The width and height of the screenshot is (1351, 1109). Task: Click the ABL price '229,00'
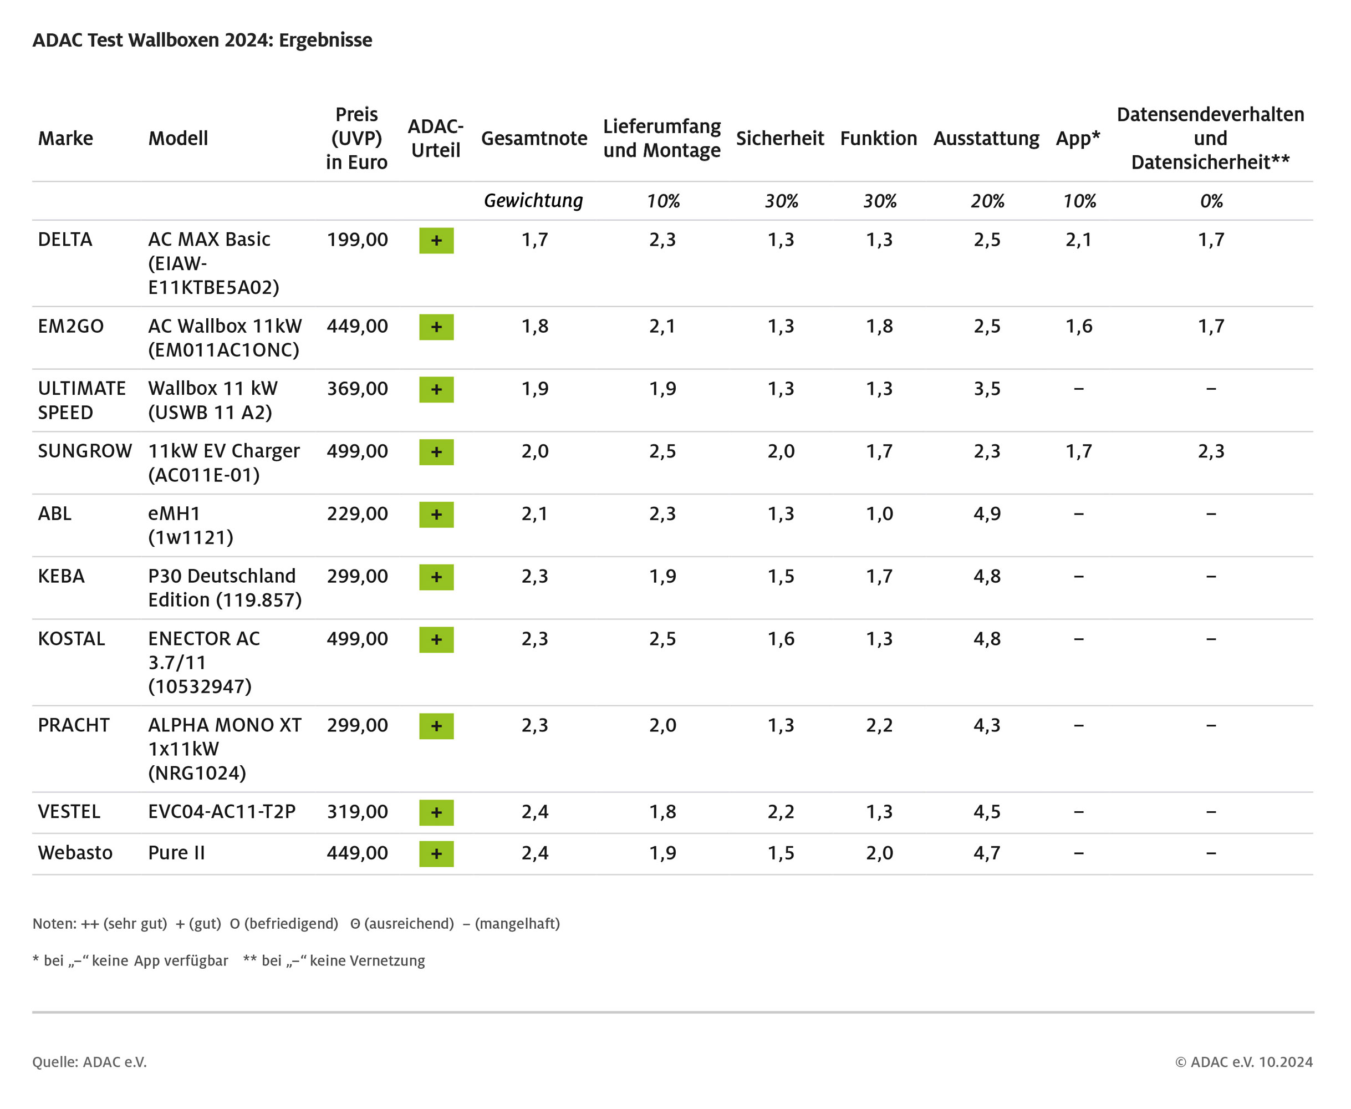point(357,514)
